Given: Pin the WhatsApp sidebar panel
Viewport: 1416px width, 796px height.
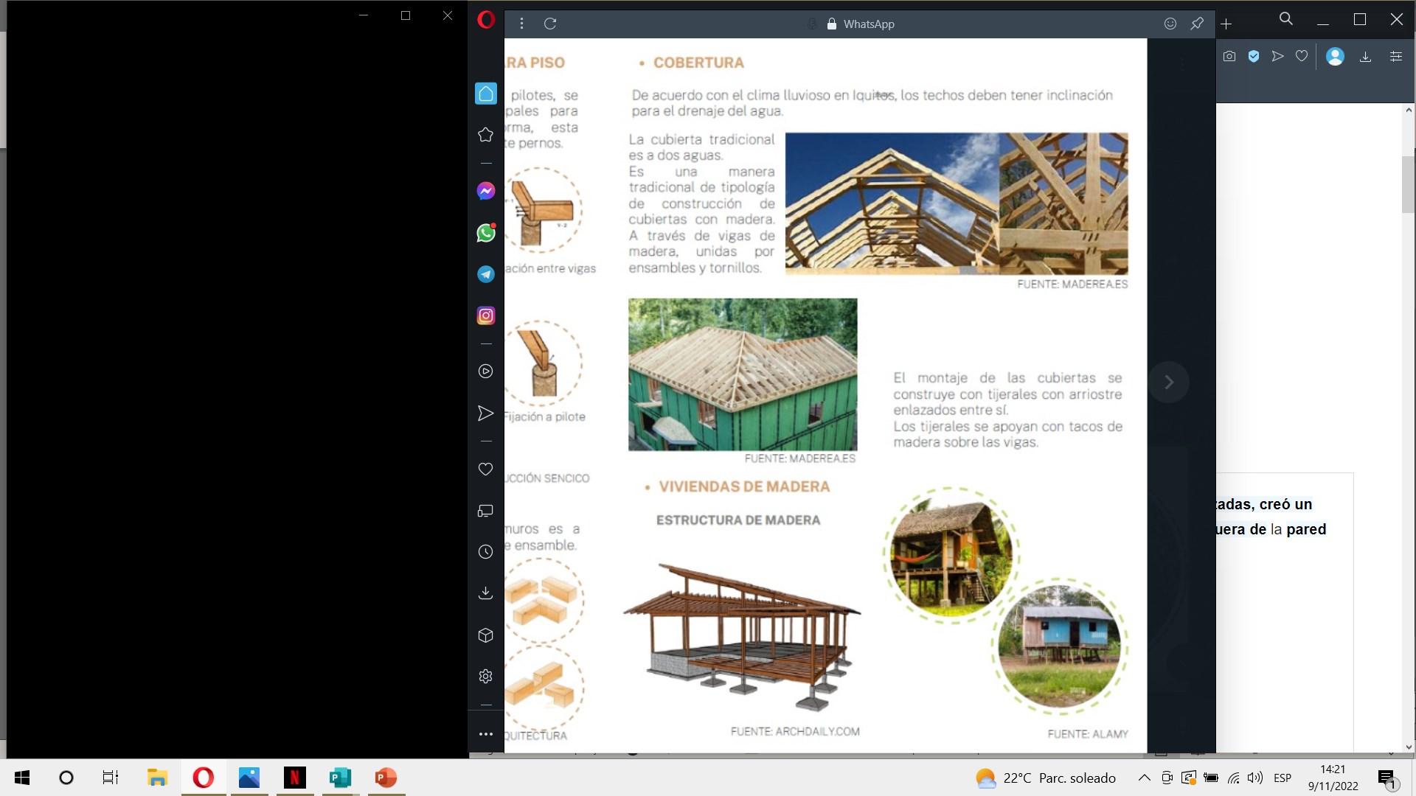Looking at the screenshot, I should [1197, 24].
